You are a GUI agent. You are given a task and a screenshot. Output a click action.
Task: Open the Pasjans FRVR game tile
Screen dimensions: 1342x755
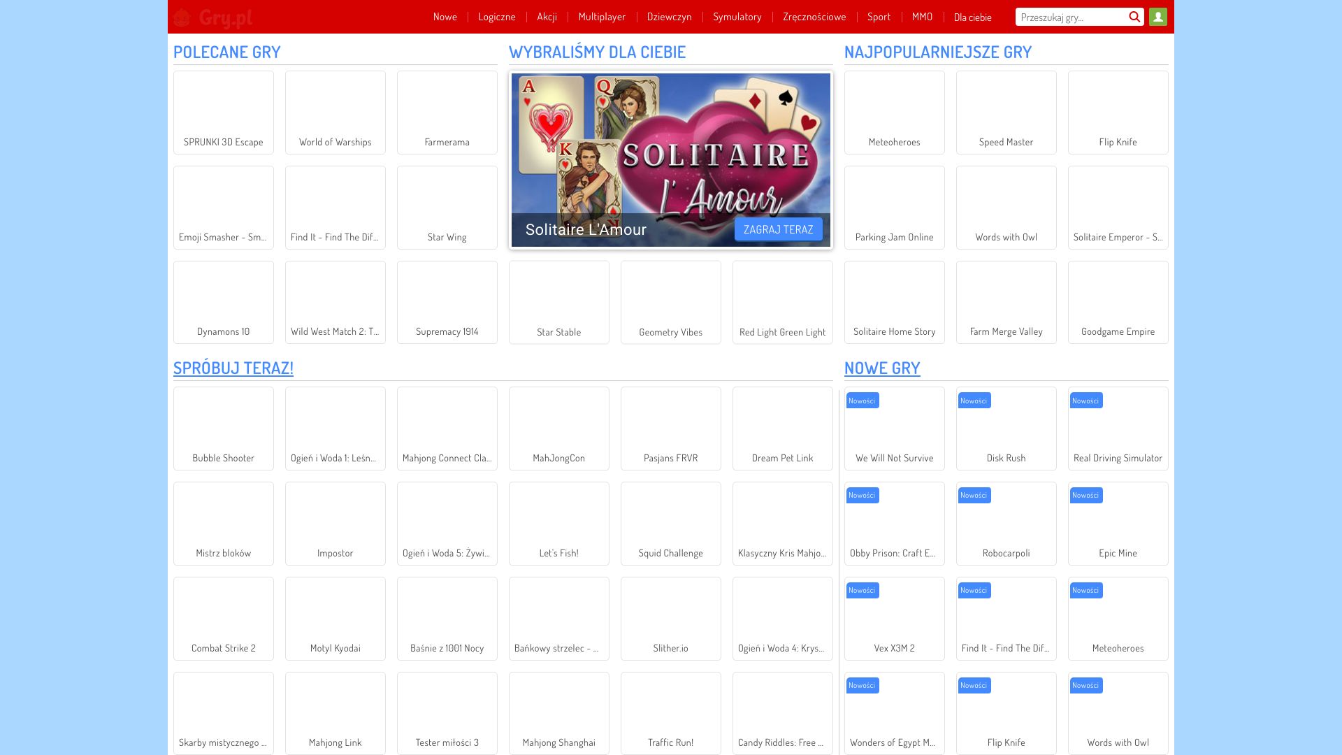(x=671, y=429)
